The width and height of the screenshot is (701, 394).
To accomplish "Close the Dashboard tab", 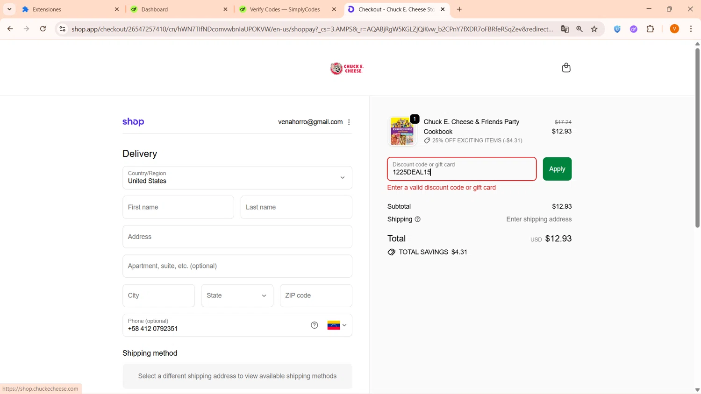I will click(x=225, y=9).
